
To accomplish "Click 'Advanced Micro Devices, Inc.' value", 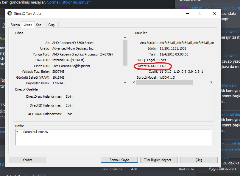I will 73,48.
